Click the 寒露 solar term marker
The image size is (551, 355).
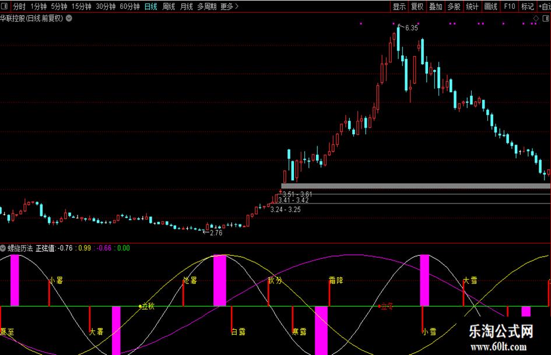(x=299, y=332)
